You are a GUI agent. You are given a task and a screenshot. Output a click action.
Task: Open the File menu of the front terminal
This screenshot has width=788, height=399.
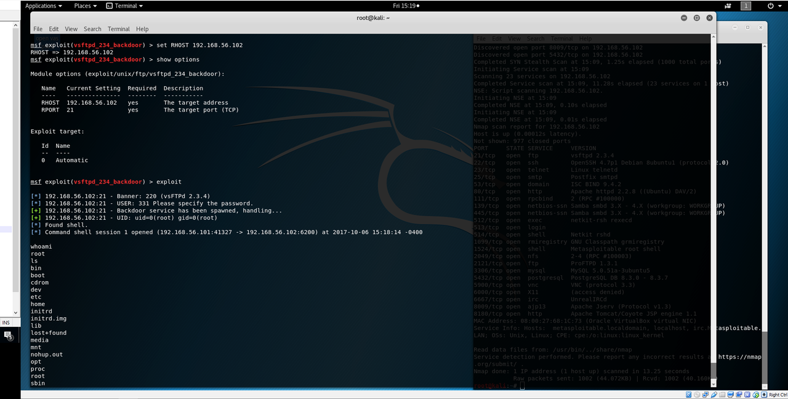[38, 29]
